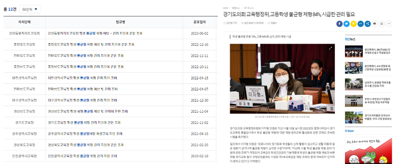Open the 용인특례시 SK(주)C&C news headline
Screen dimensions: 394x164
pyautogui.click(x=378, y=51)
